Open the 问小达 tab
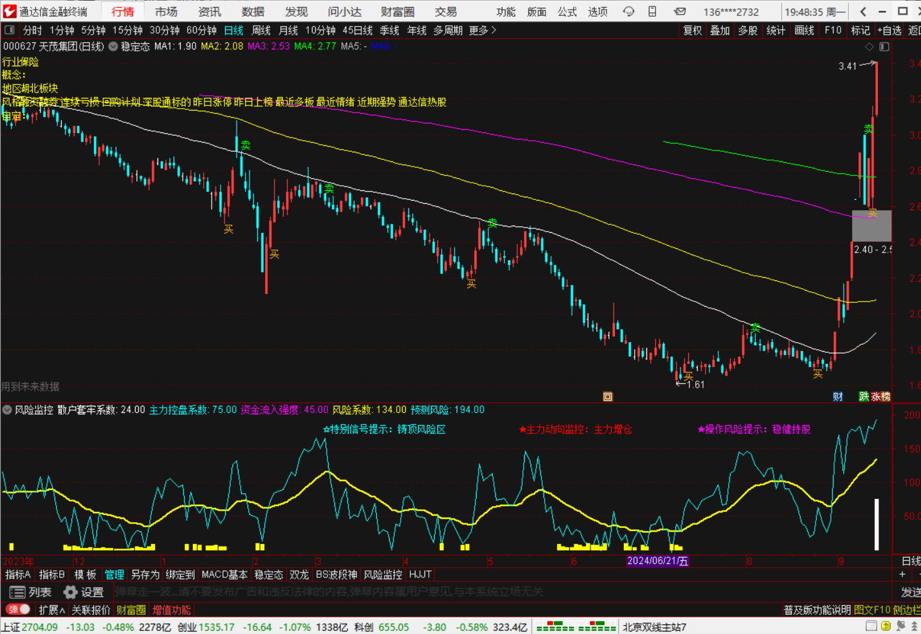921x634 pixels. click(x=345, y=12)
